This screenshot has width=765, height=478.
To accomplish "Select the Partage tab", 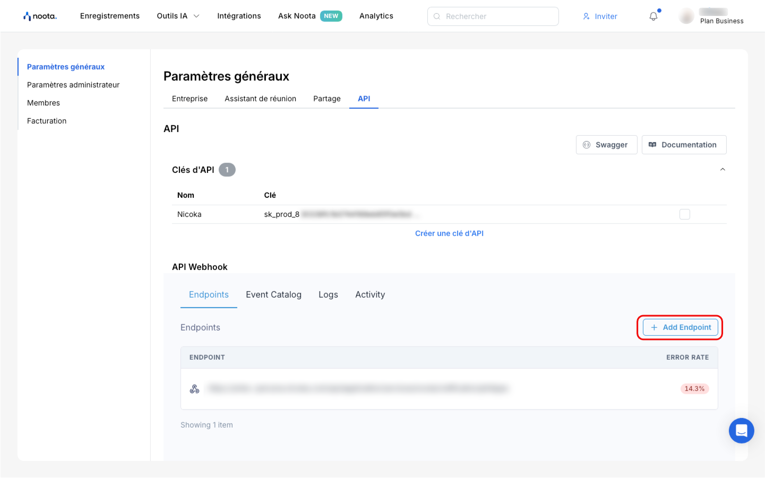I will 327,99.
